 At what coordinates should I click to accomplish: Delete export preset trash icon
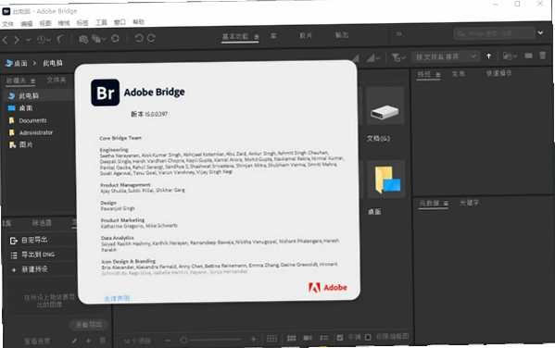click(102, 341)
